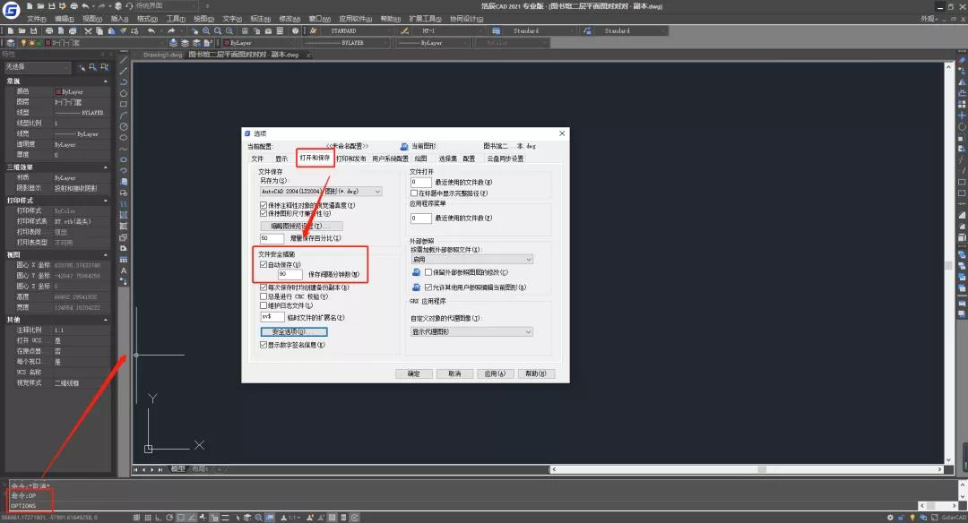
Task: Click the drawing area vertical scrollbar
Action: coord(949,263)
